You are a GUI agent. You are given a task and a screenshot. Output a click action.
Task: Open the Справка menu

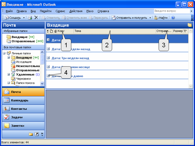pos(103,11)
